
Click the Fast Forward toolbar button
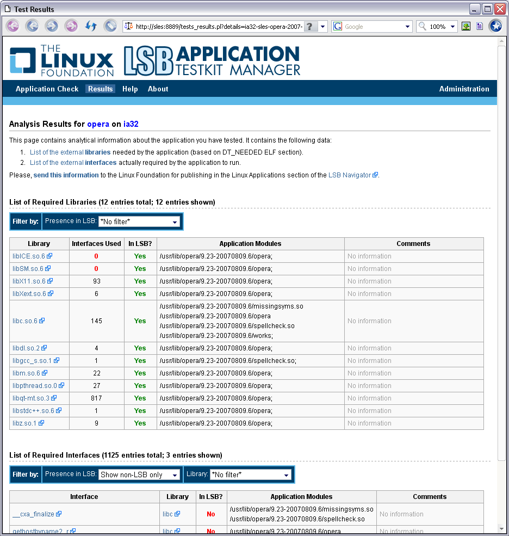point(71,26)
